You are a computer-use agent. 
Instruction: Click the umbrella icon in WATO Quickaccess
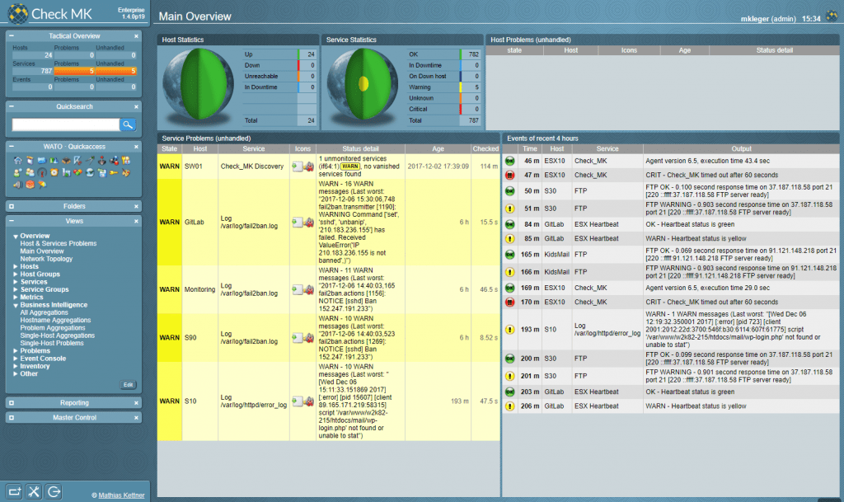coord(42,185)
